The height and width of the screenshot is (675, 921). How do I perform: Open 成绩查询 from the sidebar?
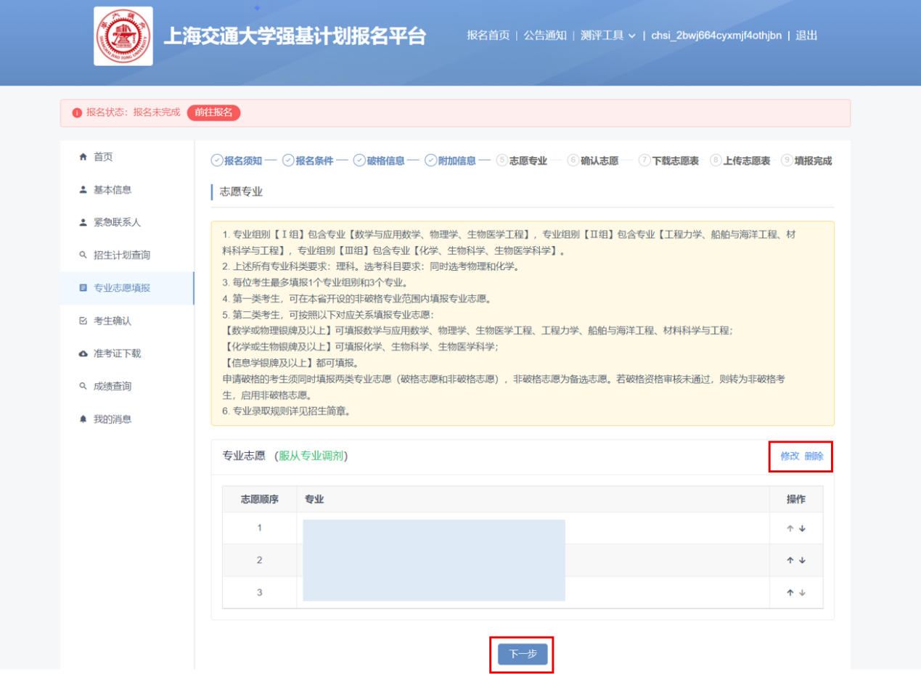pyautogui.click(x=112, y=386)
